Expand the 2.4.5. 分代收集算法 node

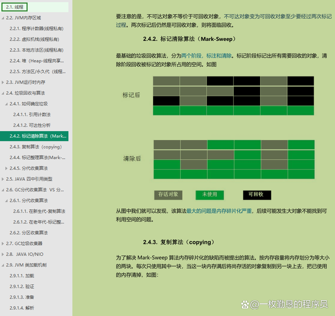tap(7, 168)
